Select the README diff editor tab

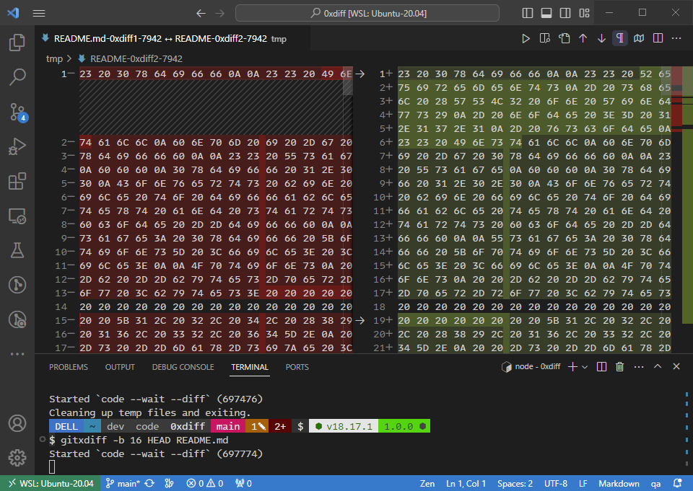coord(173,38)
